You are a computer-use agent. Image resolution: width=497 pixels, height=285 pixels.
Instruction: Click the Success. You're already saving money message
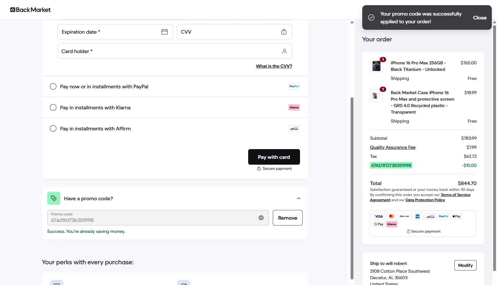[x=86, y=231]
